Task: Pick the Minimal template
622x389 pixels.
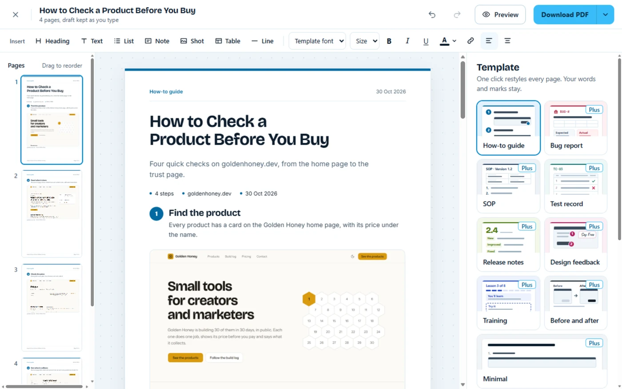Action: click(542, 361)
